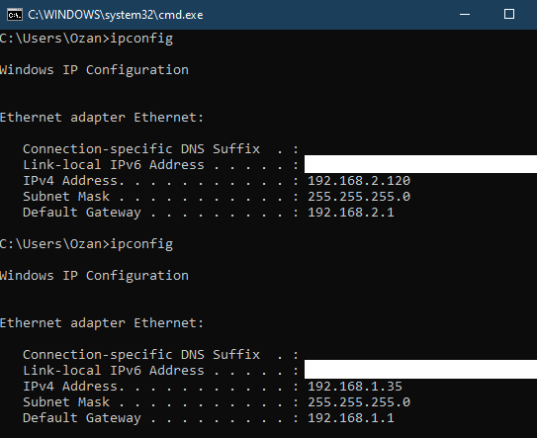Click first IPv4 address 192.168.2.120

pyautogui.click(x=359, y=181)
